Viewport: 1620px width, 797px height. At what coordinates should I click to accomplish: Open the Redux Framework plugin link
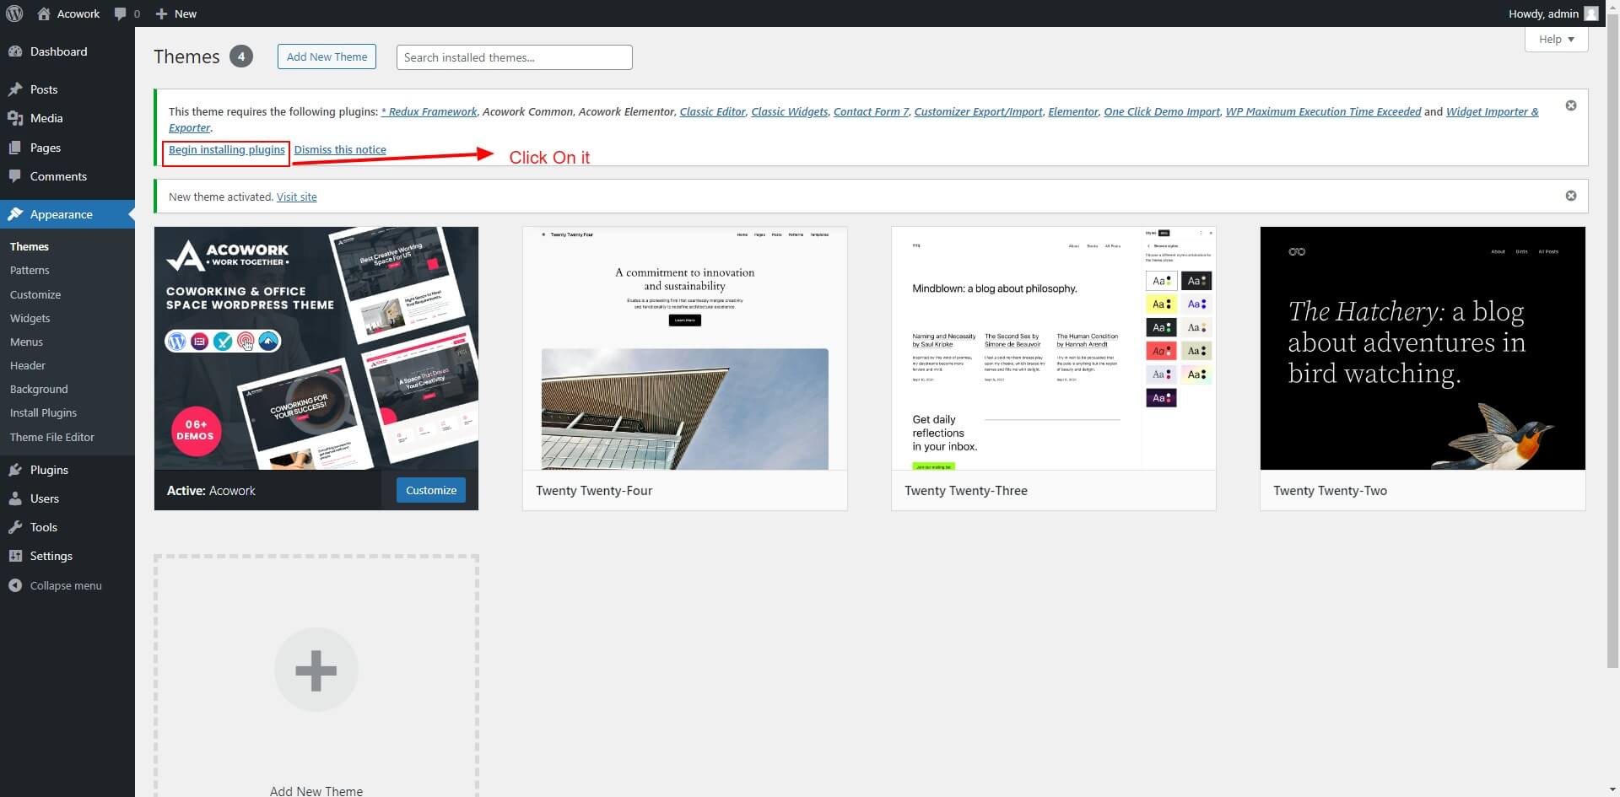[x=429, y=111]
